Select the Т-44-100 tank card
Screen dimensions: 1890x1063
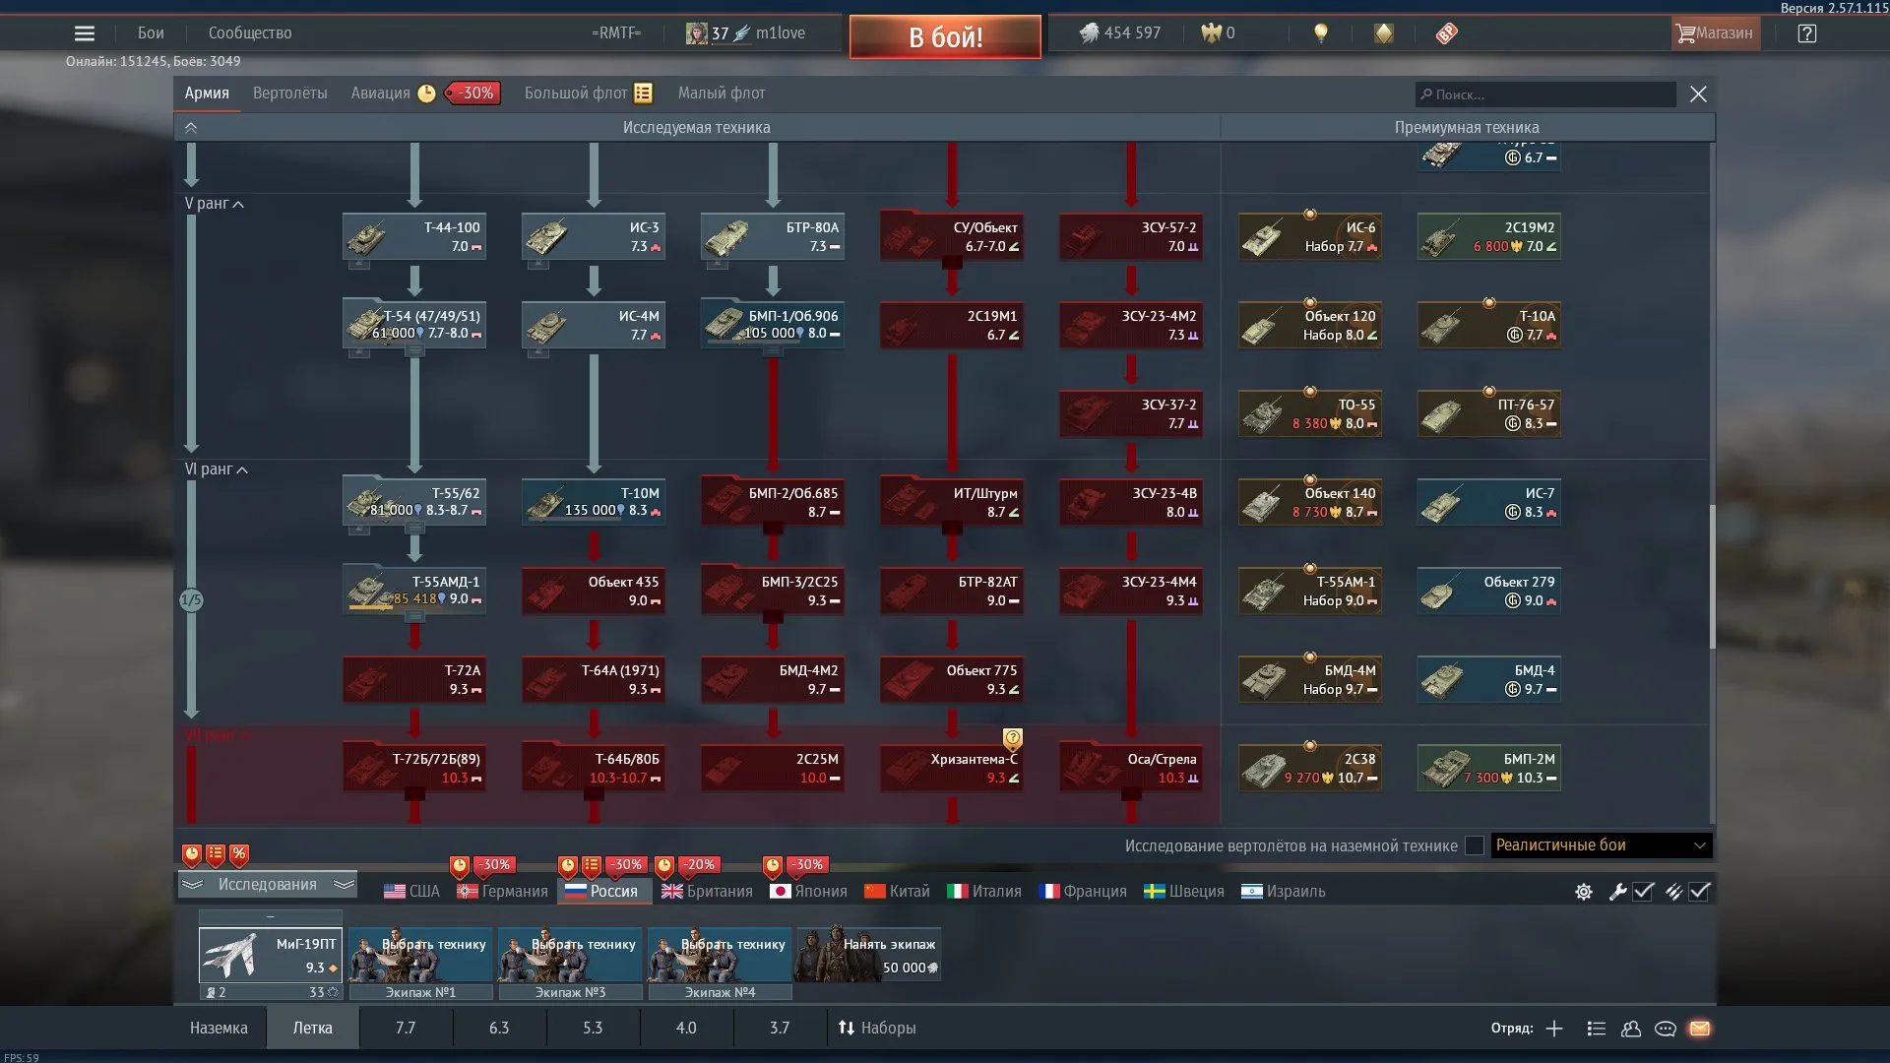tap(414, 237)
